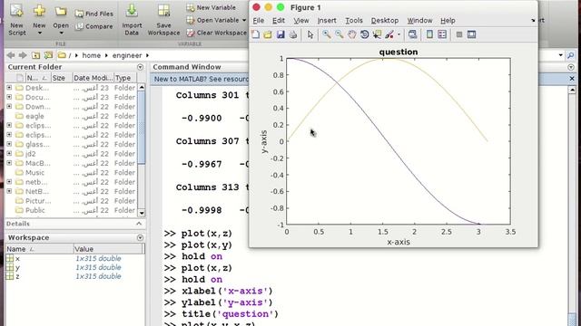Click the Import Data button
The width and height of the screenshot is (581, 326).
(x=132, y=19)
